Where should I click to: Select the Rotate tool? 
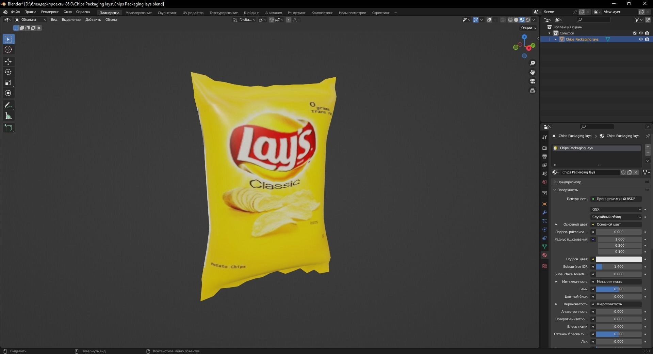click(8, 72)
